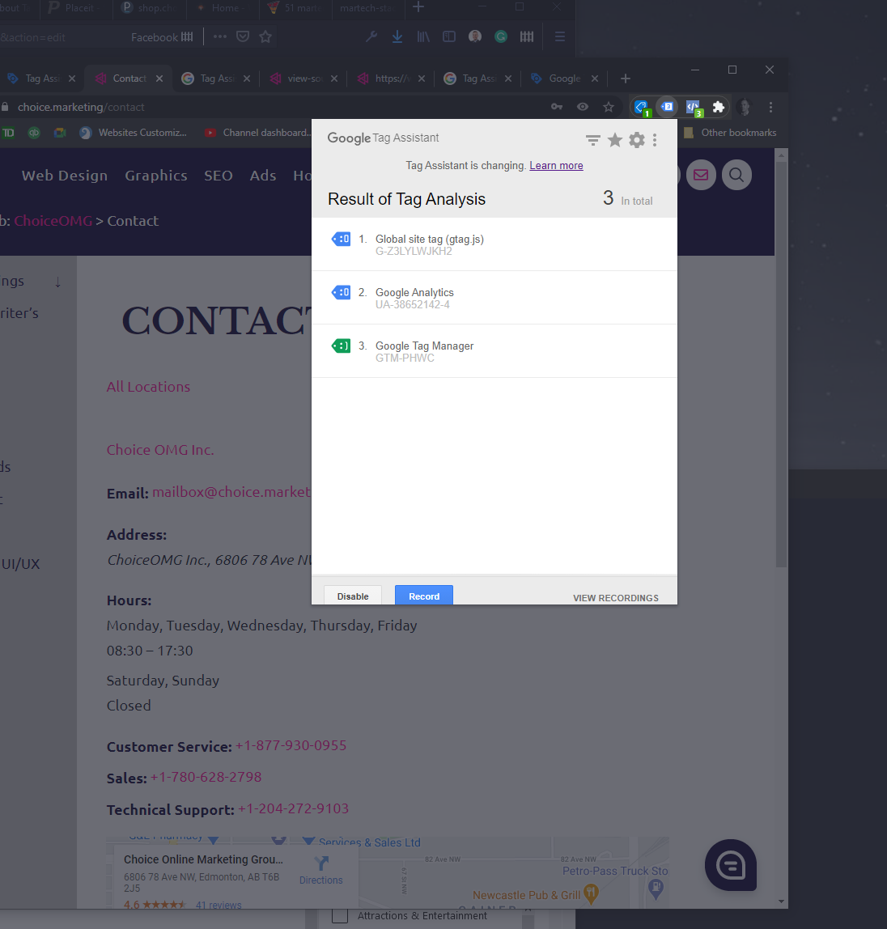Image resolution: width=887 pixels, height=929 pixels.
Task: Click the Google Analytics blue tag icon
Action: pyautogui.click(x=341, y=292)
